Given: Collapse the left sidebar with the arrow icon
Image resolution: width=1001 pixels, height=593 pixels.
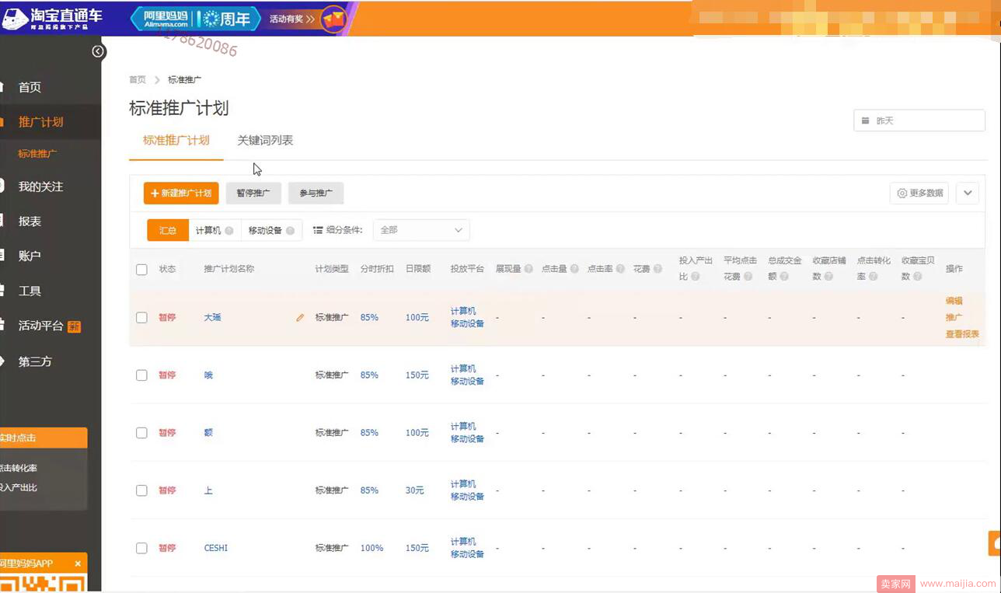Looking at the screenshot, I should (98, 51).
